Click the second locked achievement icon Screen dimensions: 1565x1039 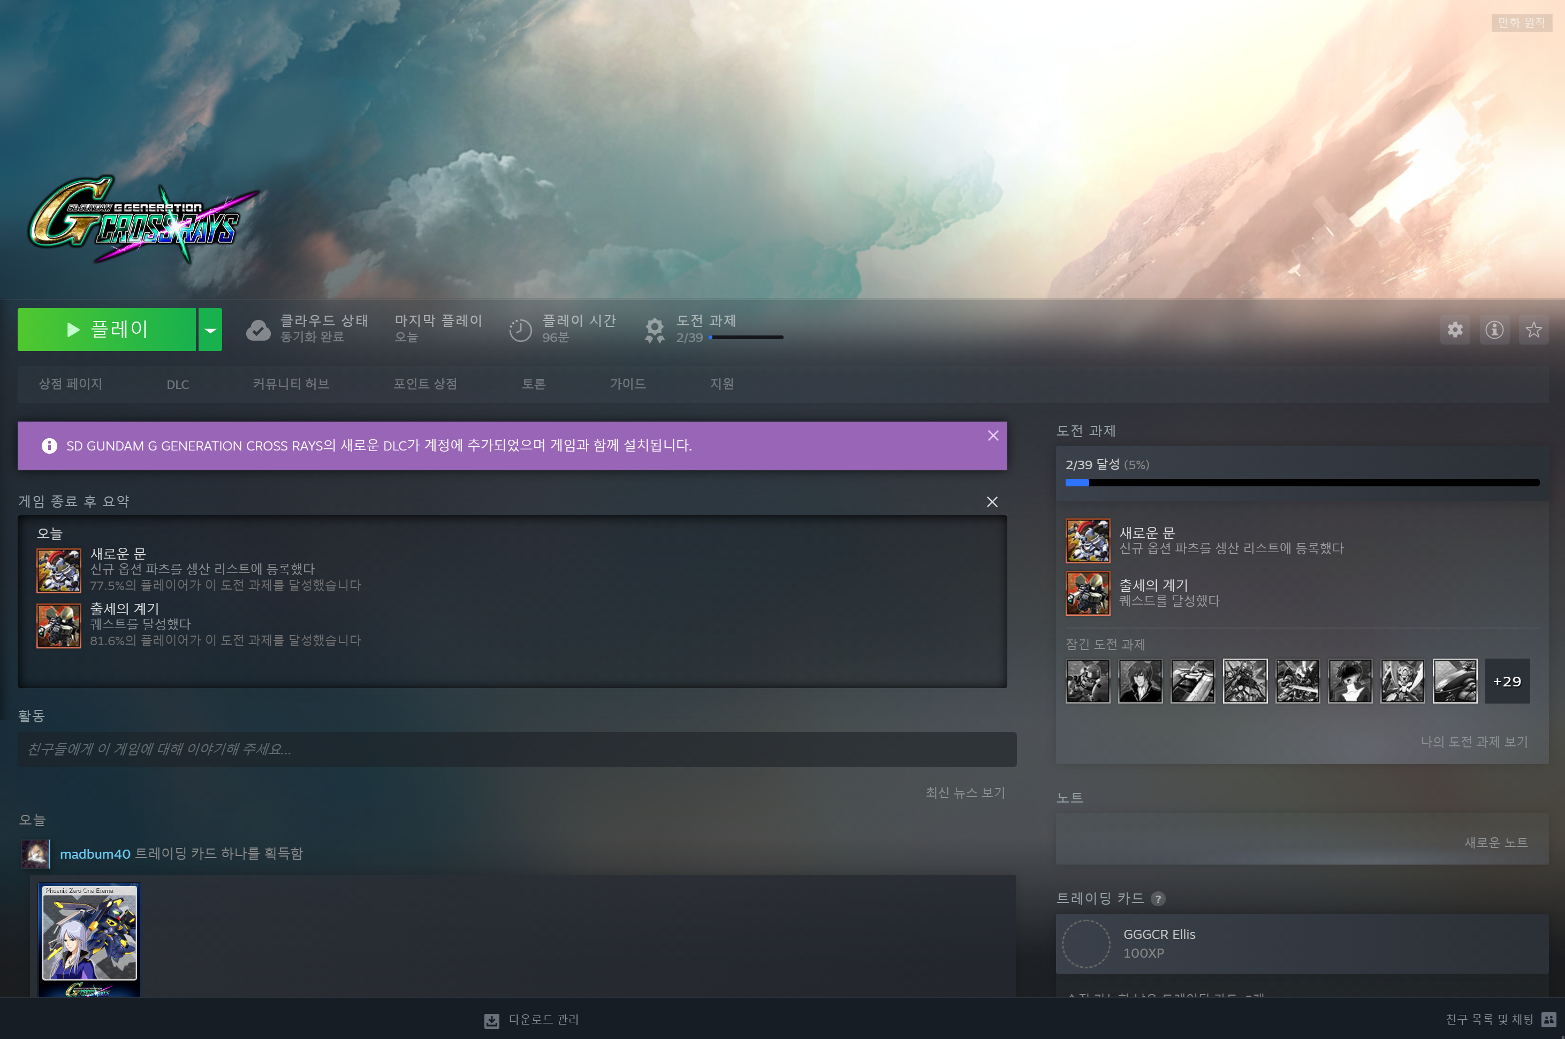pyautogui.click(x=1140, y=681)
